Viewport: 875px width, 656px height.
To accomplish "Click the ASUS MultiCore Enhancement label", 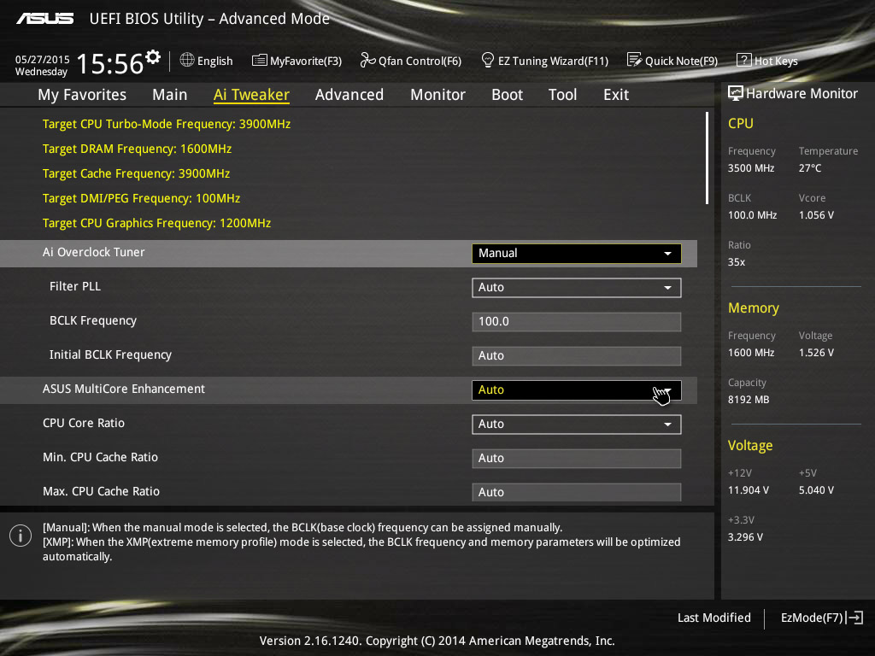I will point(124,389).
